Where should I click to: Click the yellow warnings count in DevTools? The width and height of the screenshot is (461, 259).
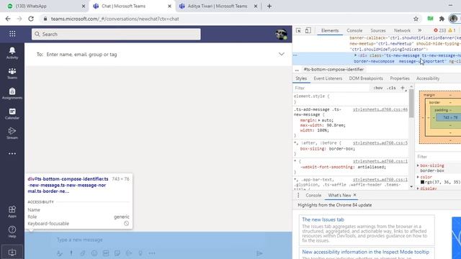coord(452,30)
